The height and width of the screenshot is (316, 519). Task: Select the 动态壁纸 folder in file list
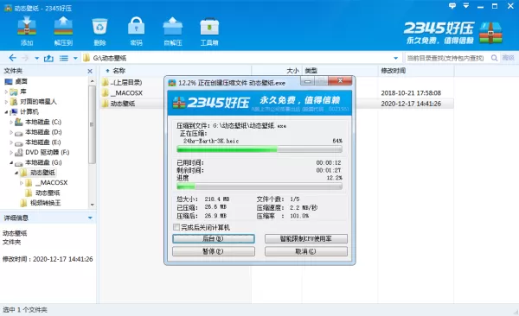pyautogui.click(x=123, y=104)
